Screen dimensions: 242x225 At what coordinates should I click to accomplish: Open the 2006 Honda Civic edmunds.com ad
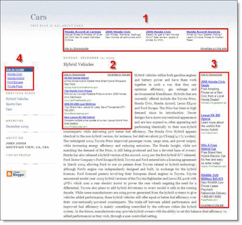tap(118, 32)
